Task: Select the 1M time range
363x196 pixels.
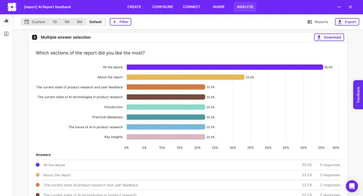Action: [67, 22]
